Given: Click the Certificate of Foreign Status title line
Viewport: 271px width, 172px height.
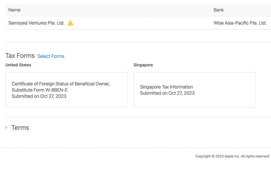Looking at the screenshot, I should 61,84.
